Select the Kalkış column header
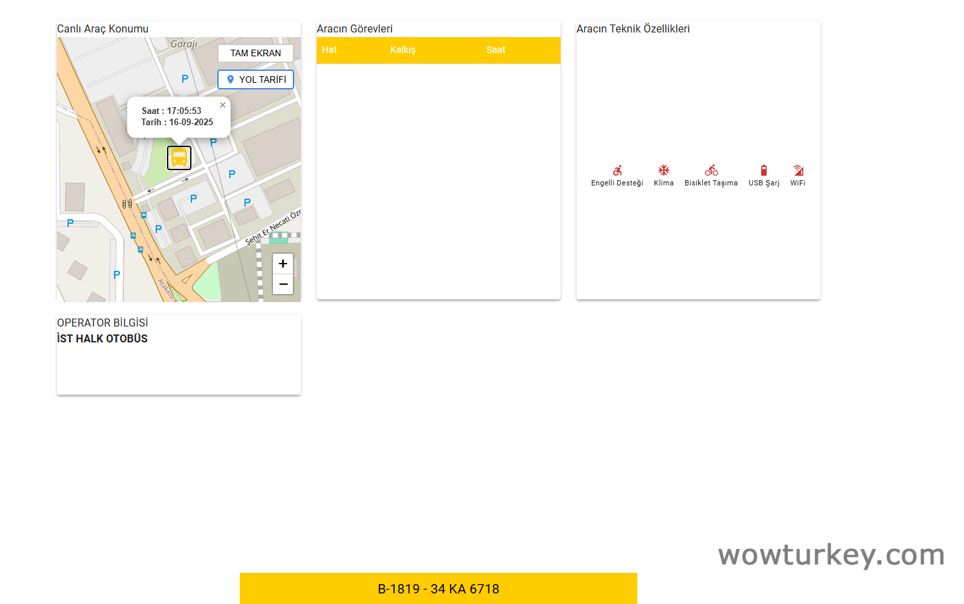 coord(403,50)
